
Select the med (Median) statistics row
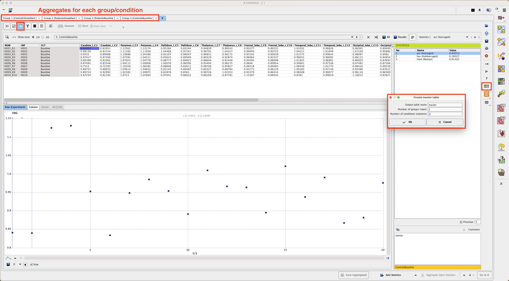coord(437,59)
